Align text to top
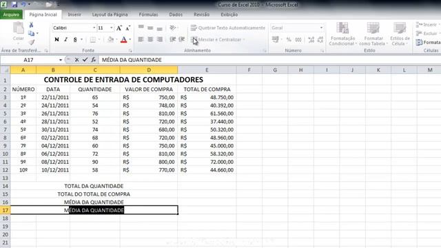Viewport: 441px width, 248px height. tap(141, 28)
